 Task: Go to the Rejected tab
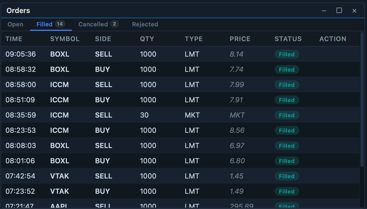point(145,24)
